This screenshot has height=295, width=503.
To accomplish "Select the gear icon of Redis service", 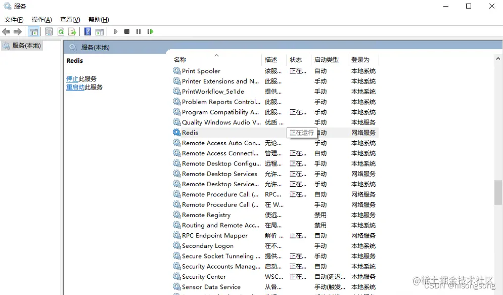I will (177, 132).
